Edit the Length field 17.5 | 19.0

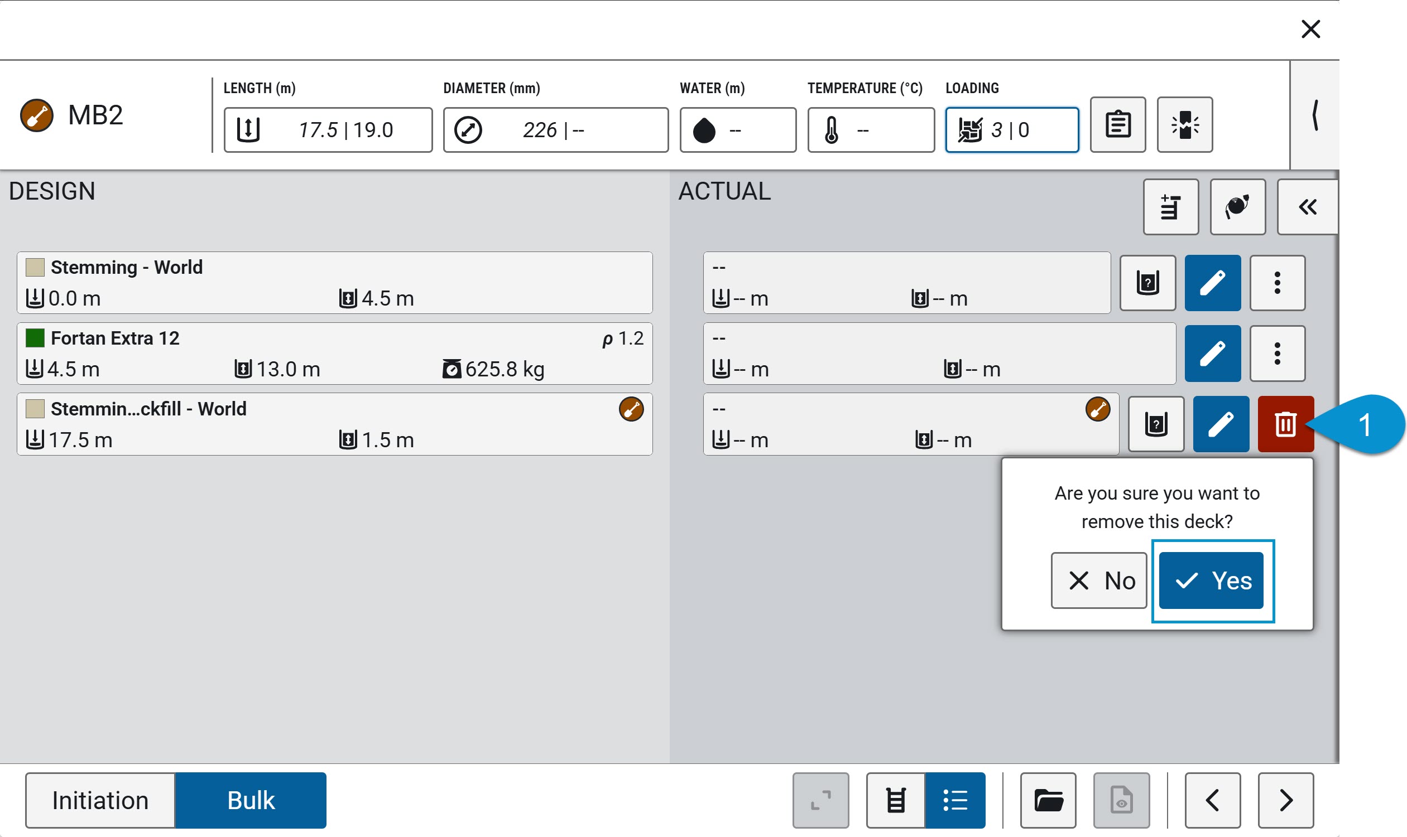328,130
